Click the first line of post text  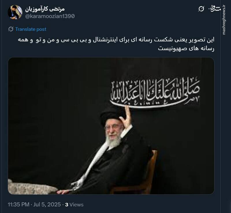(x=116, y=40)
